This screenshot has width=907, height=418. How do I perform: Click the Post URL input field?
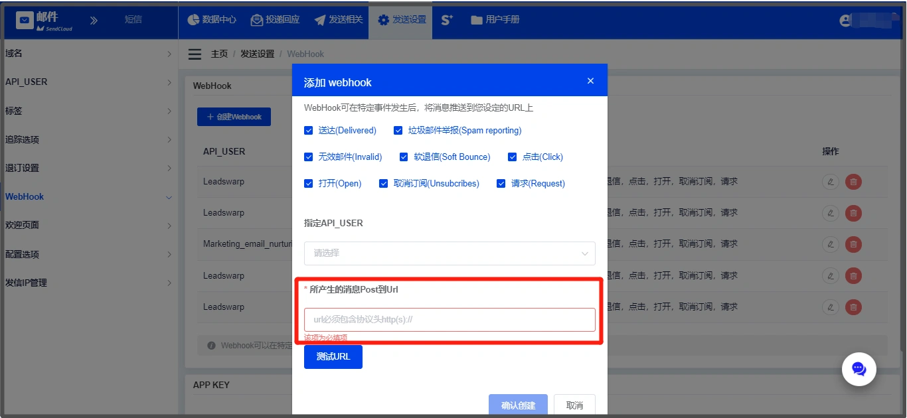(450, 320)
